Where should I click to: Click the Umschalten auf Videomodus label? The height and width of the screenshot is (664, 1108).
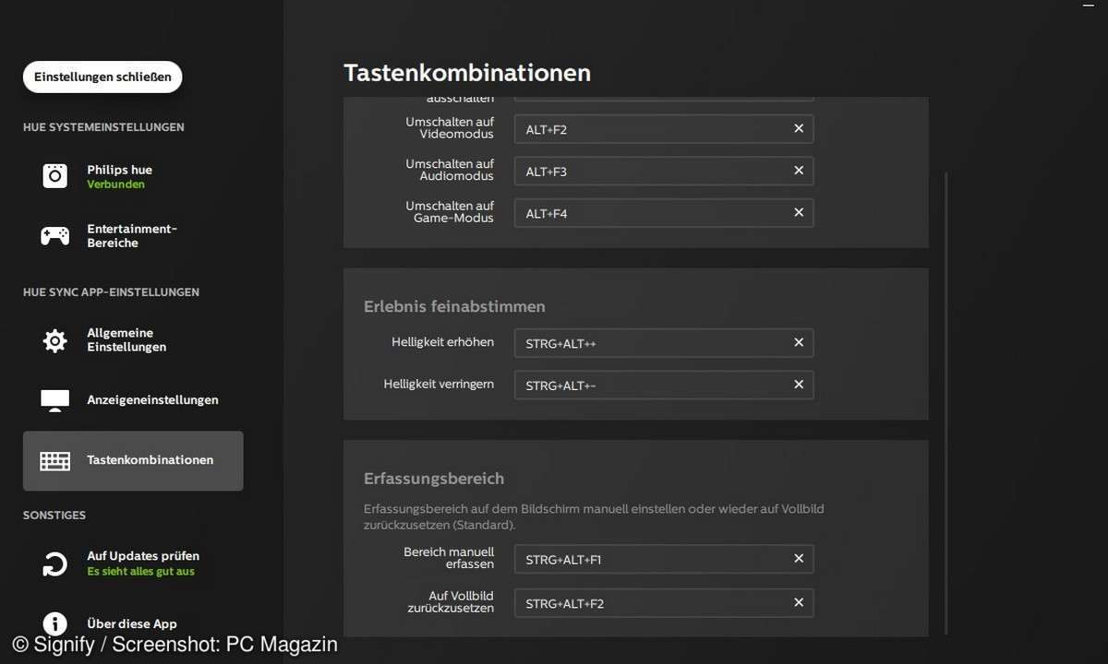[x=450, y=128]
